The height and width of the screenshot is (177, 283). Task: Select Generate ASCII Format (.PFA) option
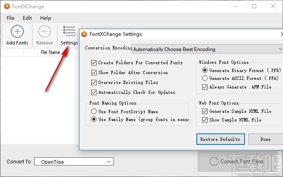205,78
